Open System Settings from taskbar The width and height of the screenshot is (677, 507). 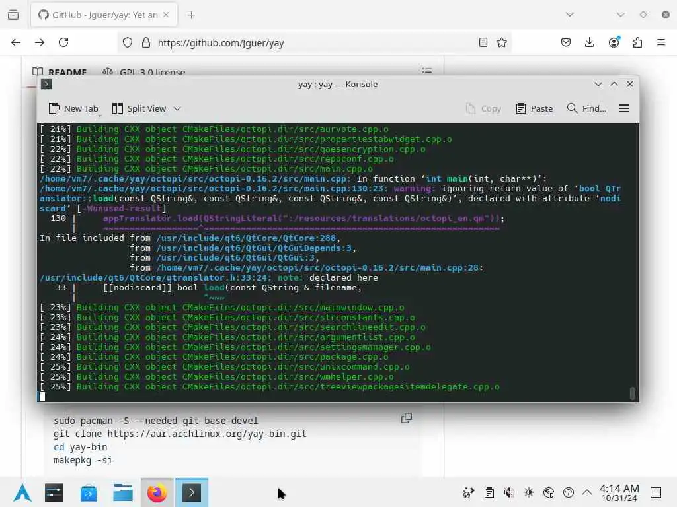(x=54, y=492)
